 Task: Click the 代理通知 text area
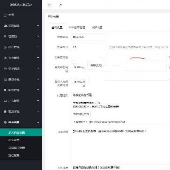(120, 108)
